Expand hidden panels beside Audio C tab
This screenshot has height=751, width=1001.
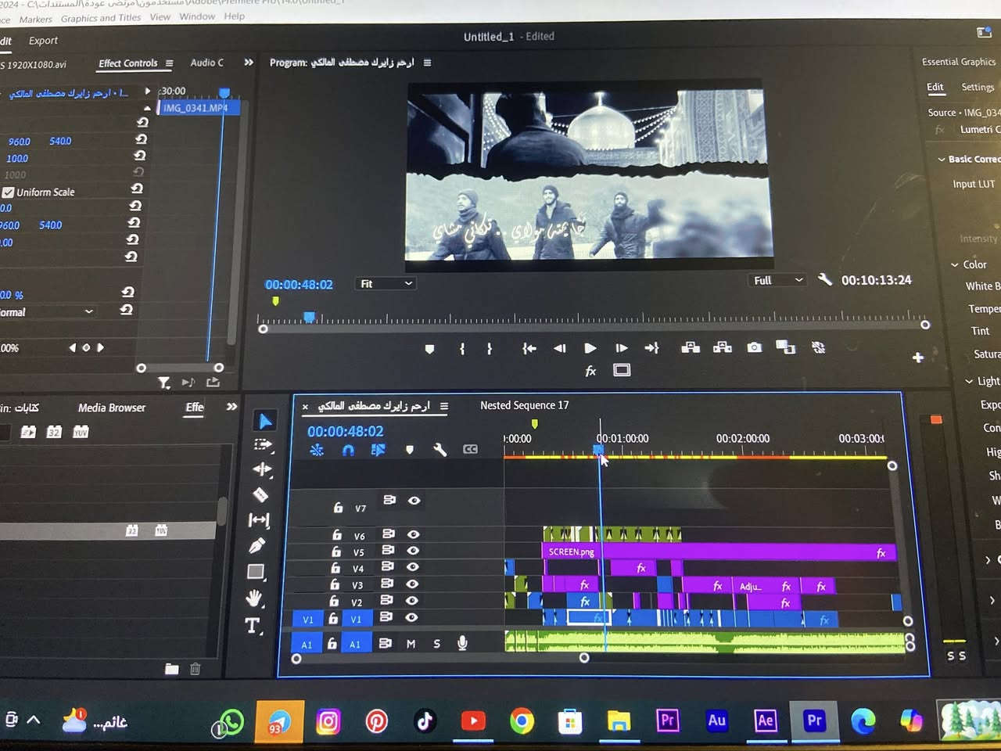[x=249, y=63]
